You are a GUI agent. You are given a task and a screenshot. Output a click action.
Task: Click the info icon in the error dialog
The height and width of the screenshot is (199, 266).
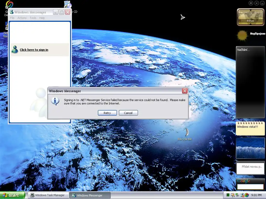click(55, 101)
